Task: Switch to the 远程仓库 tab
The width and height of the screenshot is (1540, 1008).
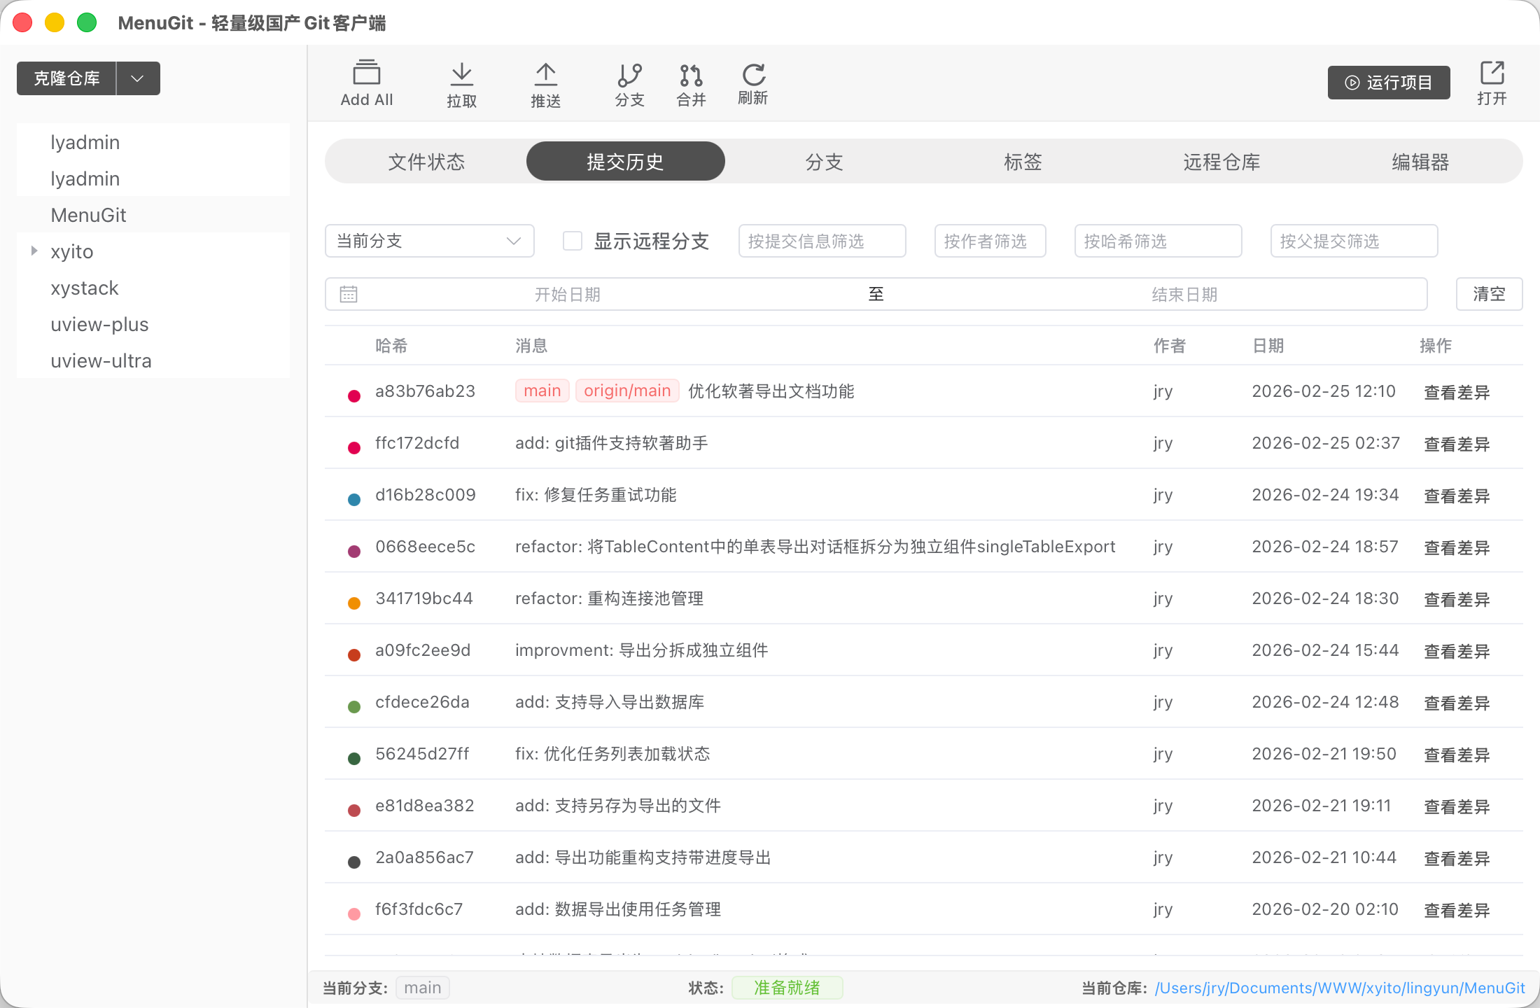Action: (x=1221, y=162)
